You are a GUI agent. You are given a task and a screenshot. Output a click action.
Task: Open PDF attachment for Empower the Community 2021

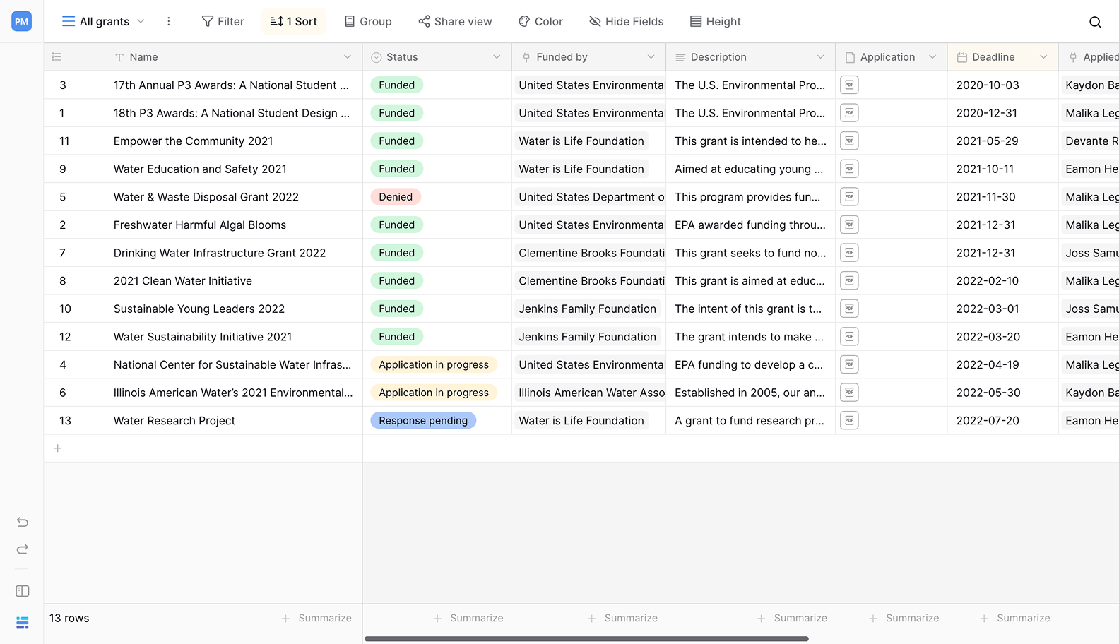click(x=849, y=141)
